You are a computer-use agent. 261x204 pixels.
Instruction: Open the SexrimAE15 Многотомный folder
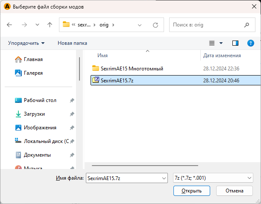pos(132,68)
